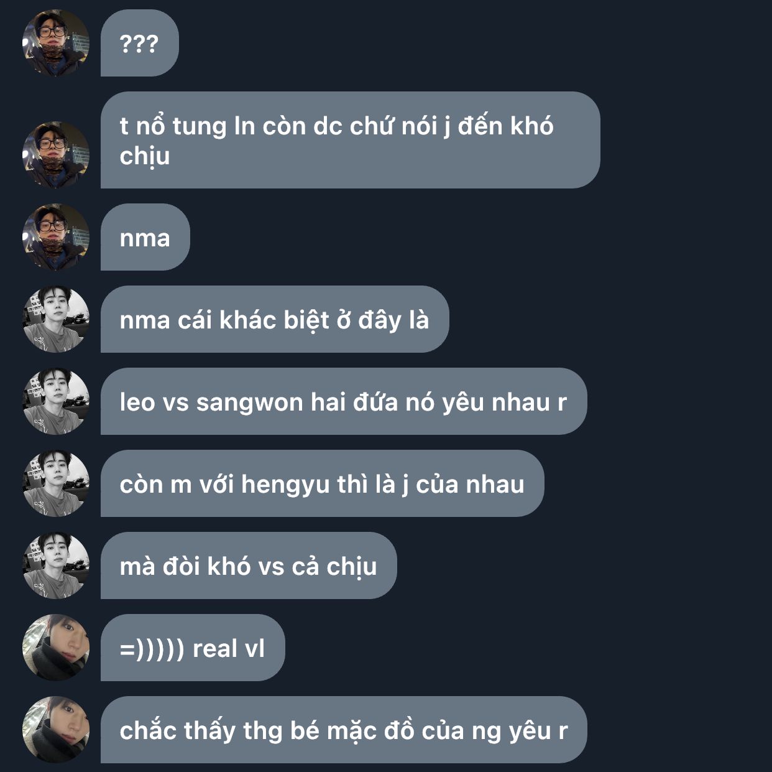Viewport: 772px width, 772px height.
Task: Click avatar beside 'leo vs sangwon' message
Action: 56,401
